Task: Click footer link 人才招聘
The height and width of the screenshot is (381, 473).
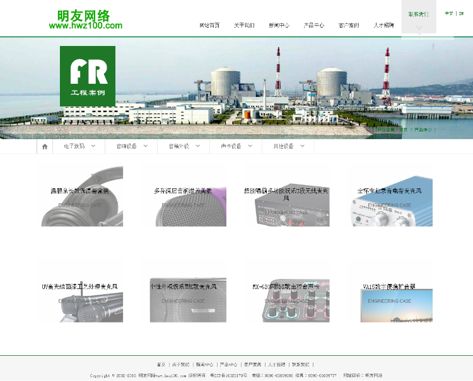Action: coord(277,365)
